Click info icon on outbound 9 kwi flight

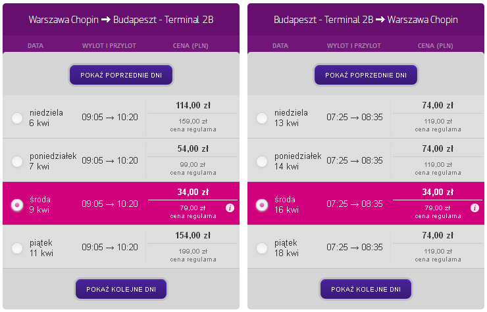coord(230,208)
